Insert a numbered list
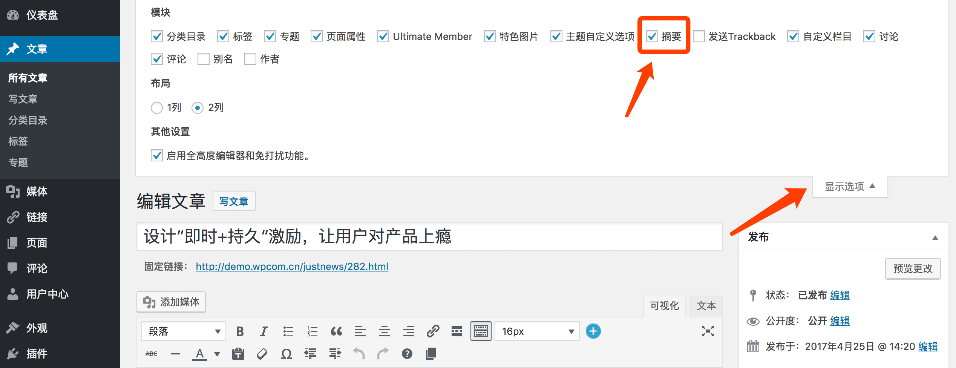 pyautogui.click(x=312, y=331)
